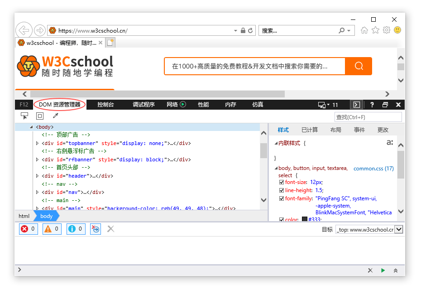Run console input with the green play button
Screen dimensions: 421x290
pos(383,270)
